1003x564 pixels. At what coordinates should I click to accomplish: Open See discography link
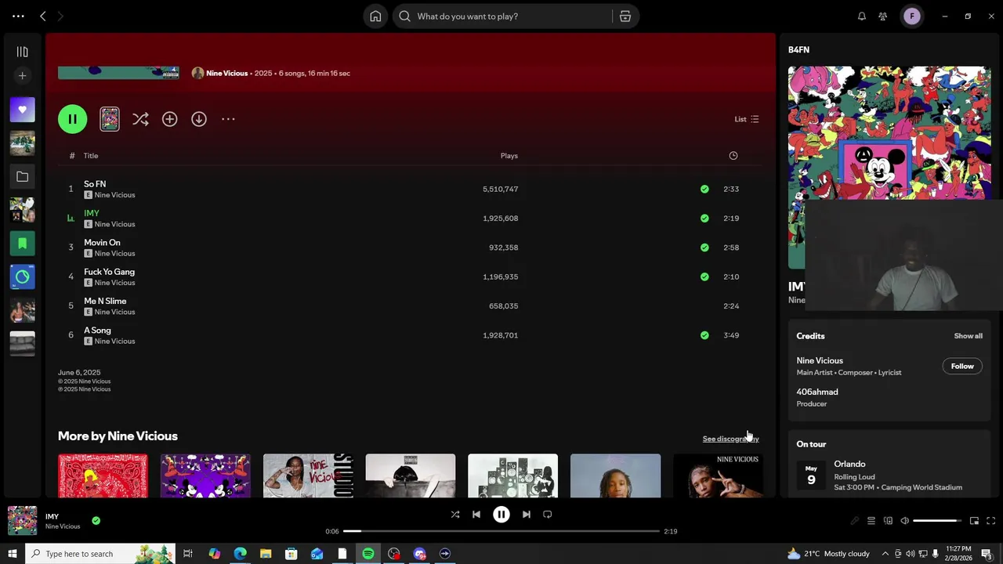(730, 439)
